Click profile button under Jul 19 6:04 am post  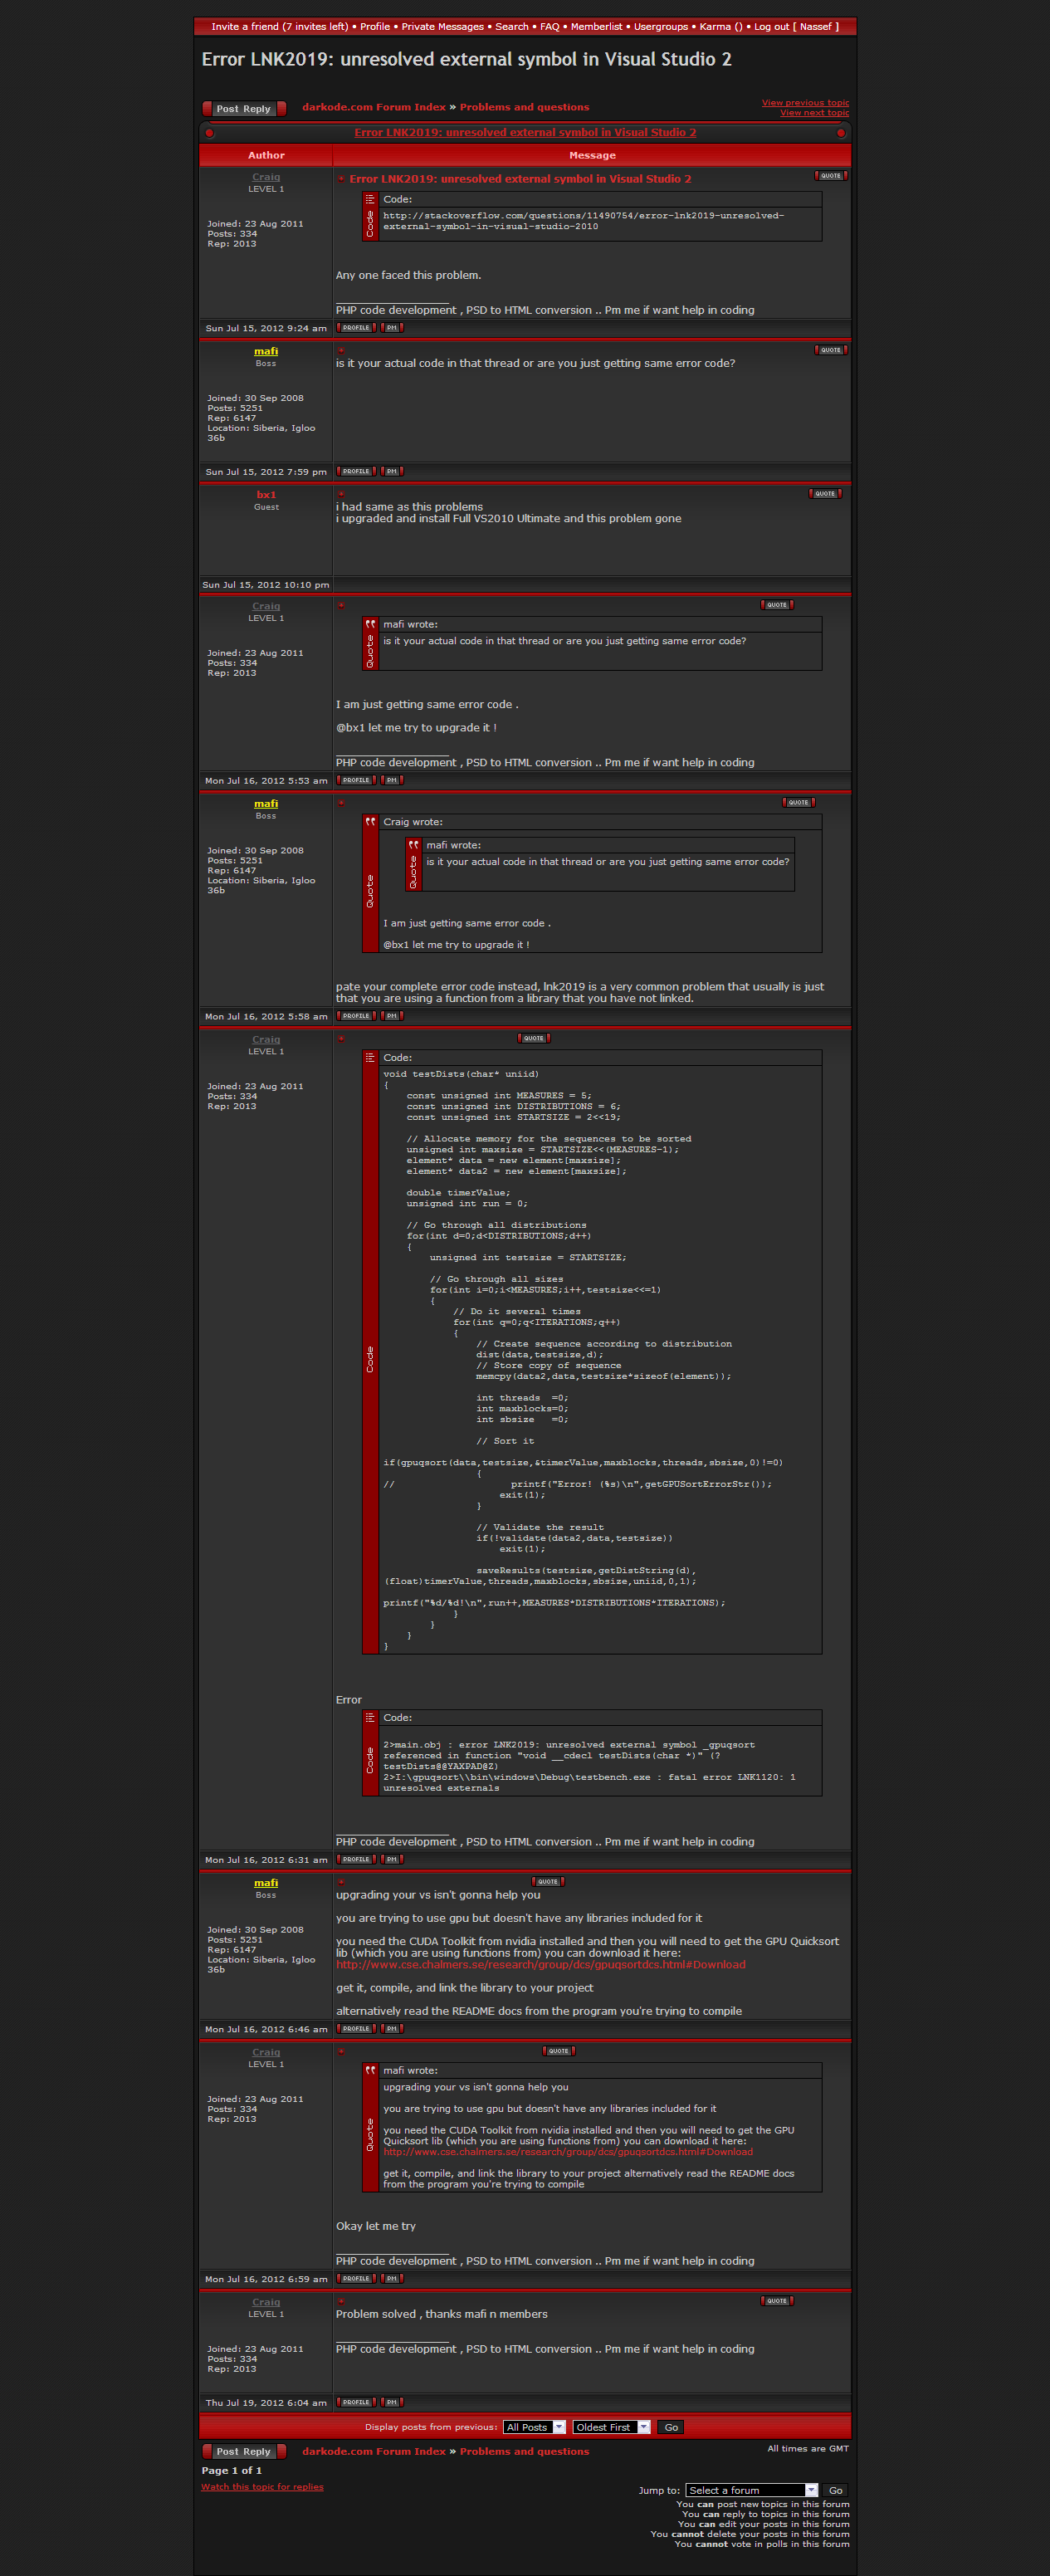coord(356,2402)
